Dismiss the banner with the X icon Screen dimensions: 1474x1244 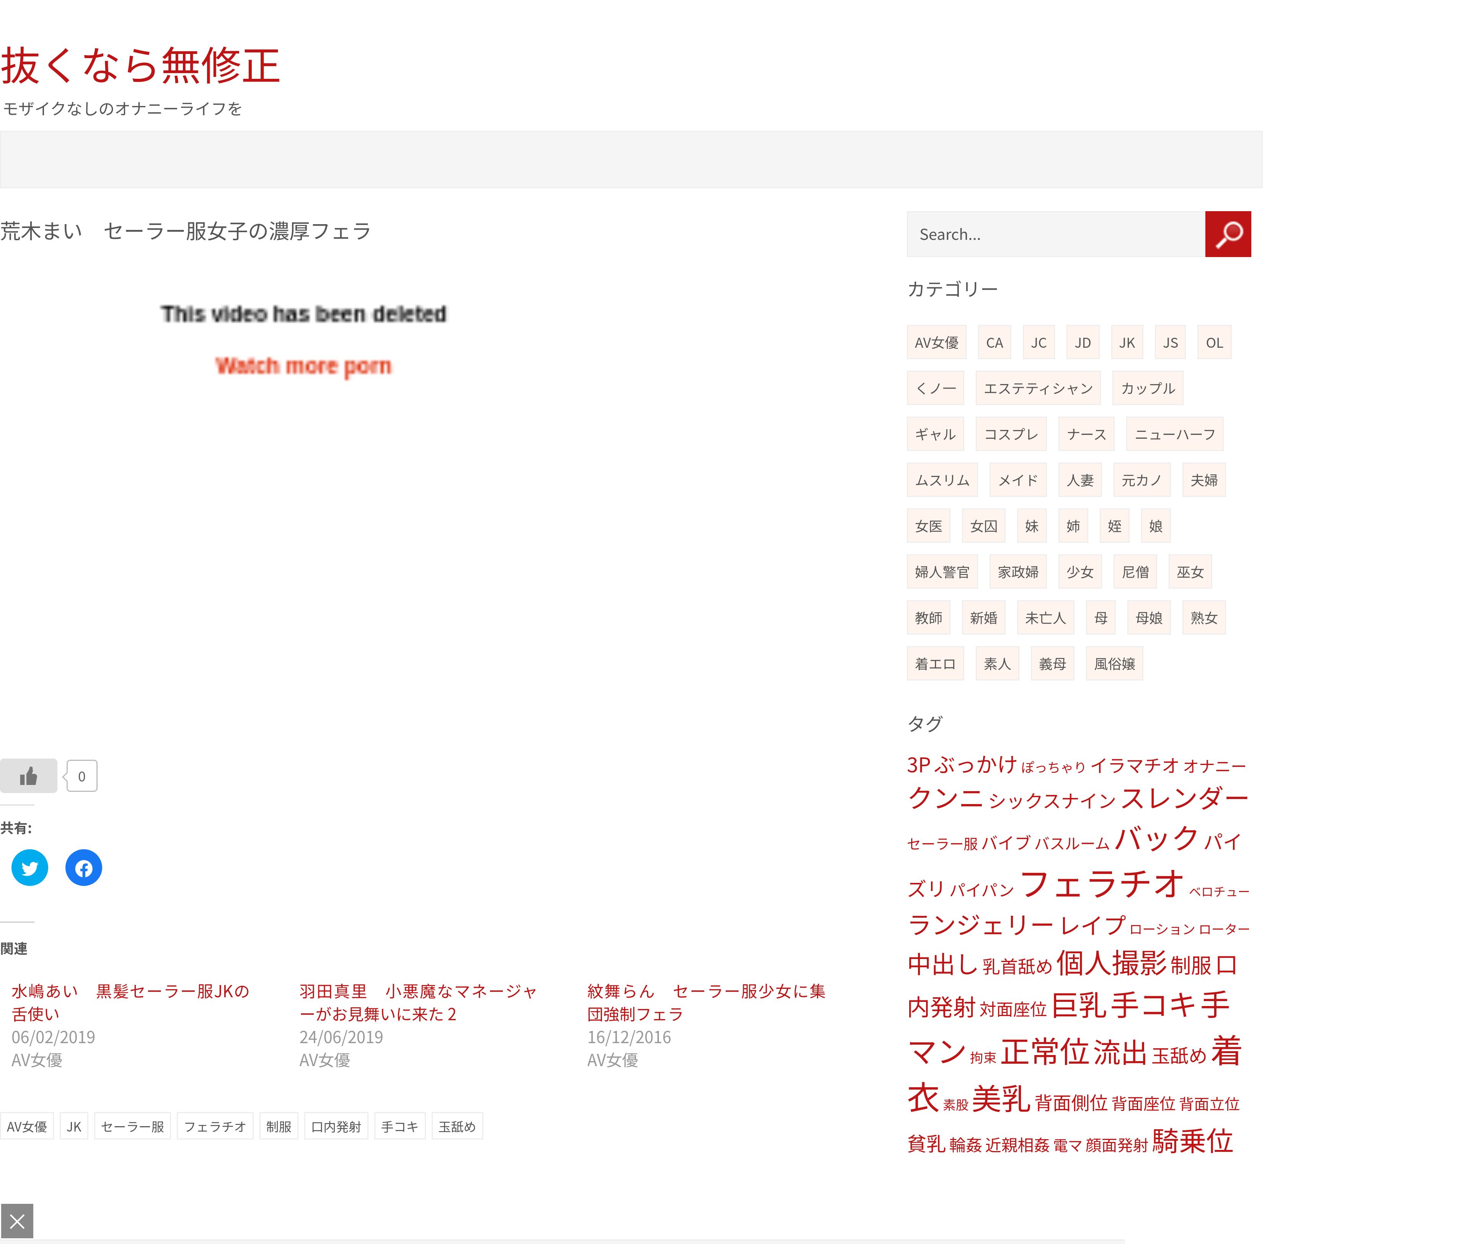(x=17, y=1221)
